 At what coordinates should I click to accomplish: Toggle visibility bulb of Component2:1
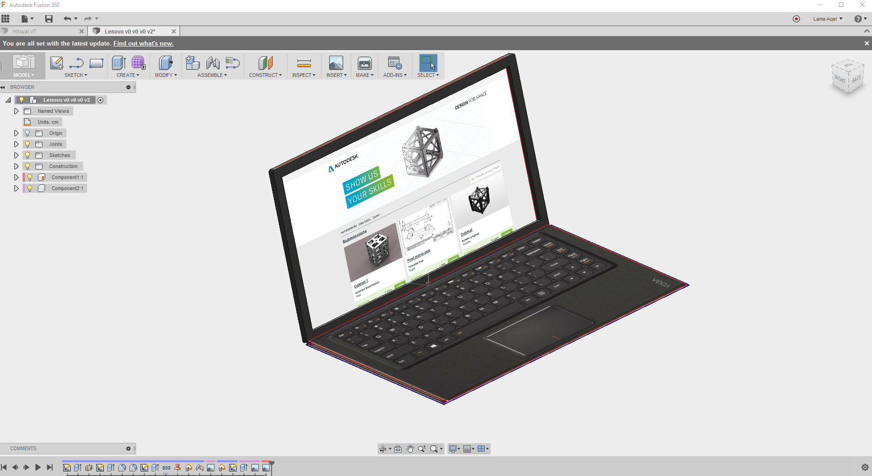(30, 188)
